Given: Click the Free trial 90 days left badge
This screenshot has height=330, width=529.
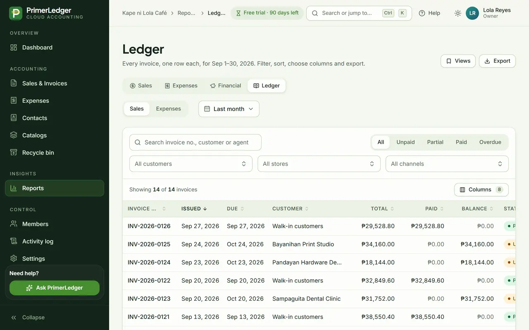Looking at the screenshot, I should [x=267, y=13].
